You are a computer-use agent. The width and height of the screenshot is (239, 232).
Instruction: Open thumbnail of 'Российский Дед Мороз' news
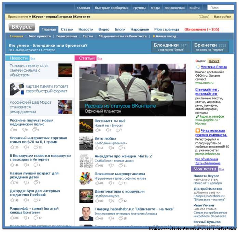(x=65, y=107)
